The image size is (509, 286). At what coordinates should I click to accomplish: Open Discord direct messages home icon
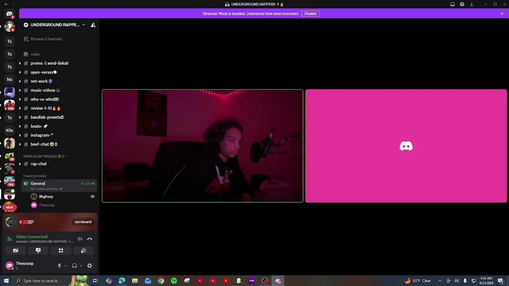pyautogui.click(x=10, y=14)
